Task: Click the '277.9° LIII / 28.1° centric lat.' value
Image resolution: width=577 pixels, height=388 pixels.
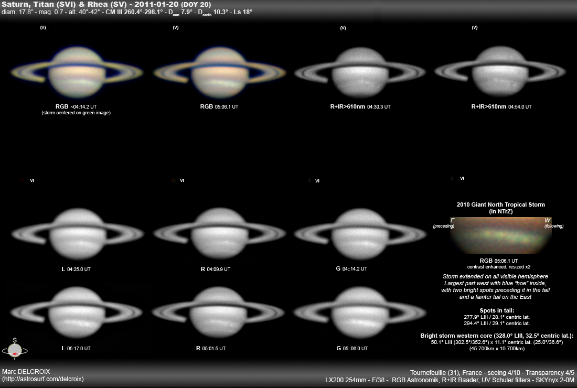Action: [x=497, y=317]
